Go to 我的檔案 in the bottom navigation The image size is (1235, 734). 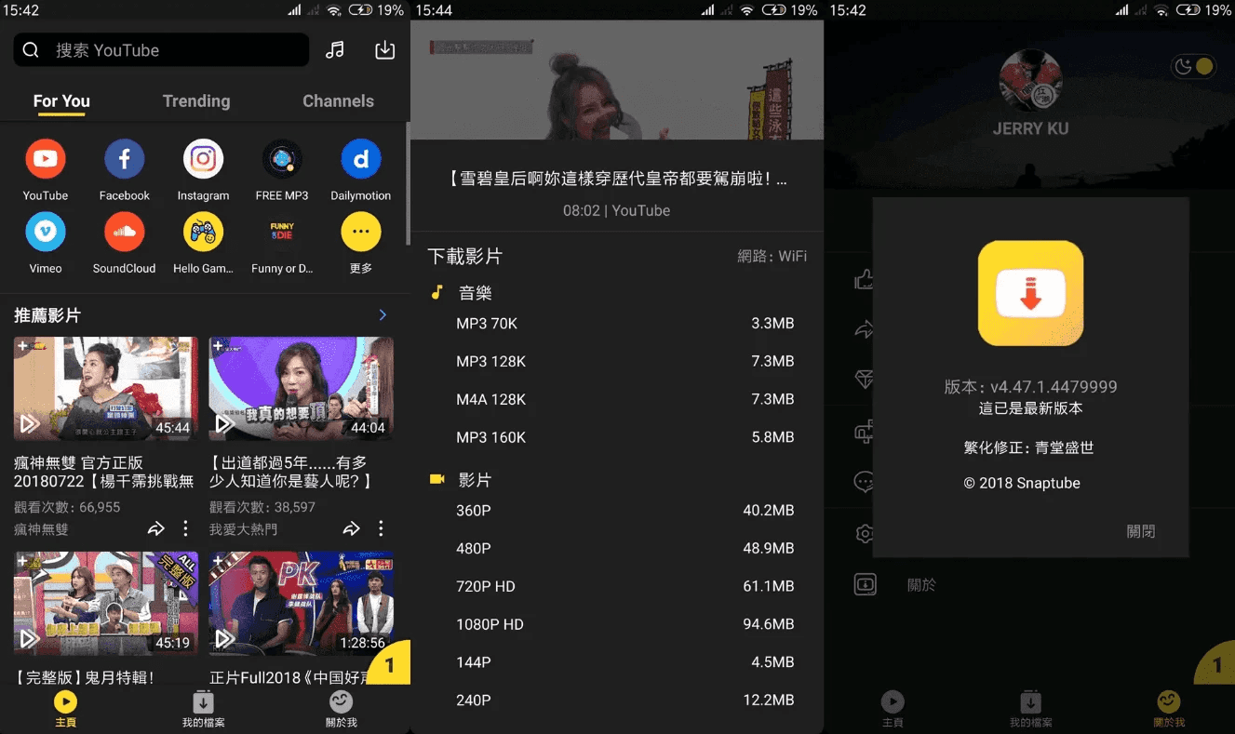tap(203, 708)
